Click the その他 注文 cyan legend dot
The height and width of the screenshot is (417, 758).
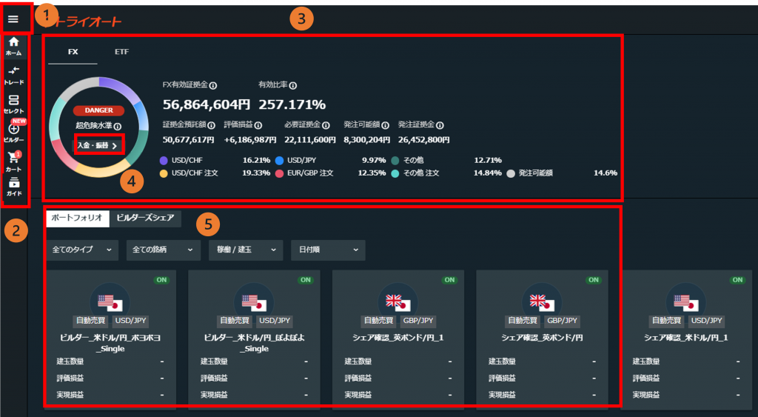[395, 173]
